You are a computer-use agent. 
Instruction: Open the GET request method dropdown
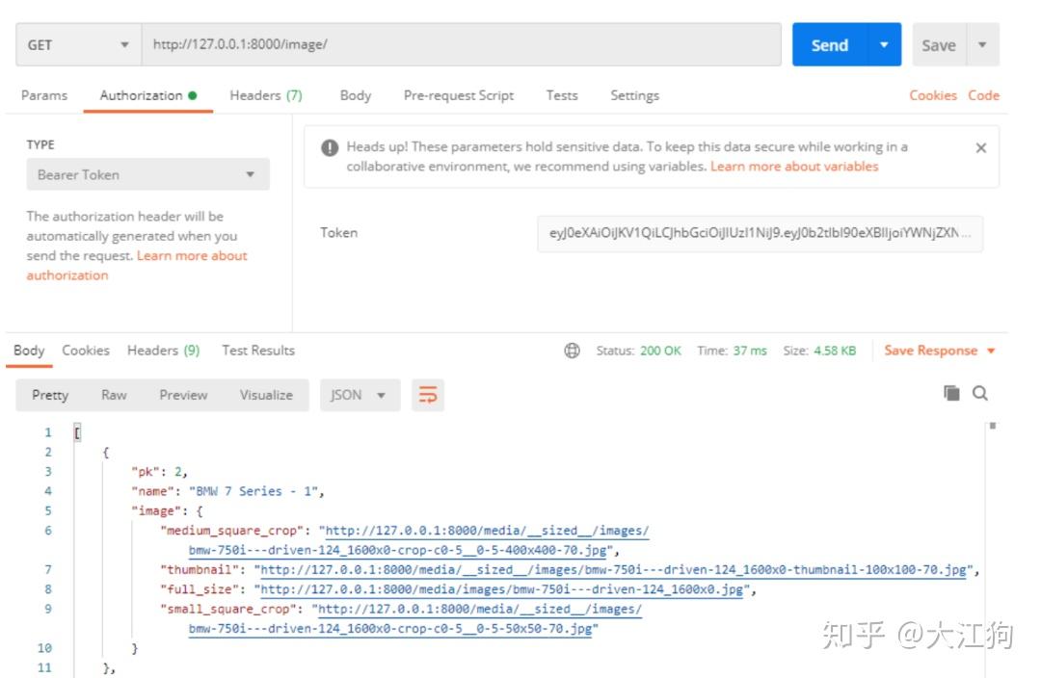tap(123, 44)
